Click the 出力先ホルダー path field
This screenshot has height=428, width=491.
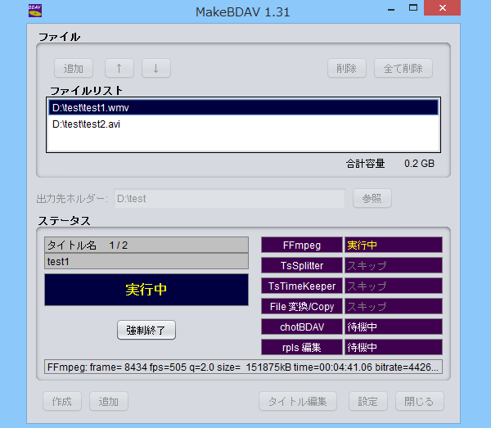229,198
